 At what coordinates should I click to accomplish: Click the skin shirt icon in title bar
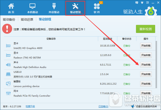pos(142,3)
